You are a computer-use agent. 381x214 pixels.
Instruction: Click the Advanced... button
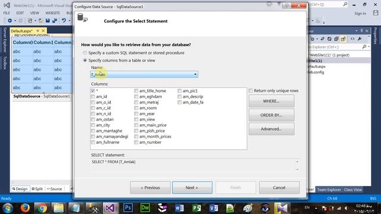click(271, 129)
